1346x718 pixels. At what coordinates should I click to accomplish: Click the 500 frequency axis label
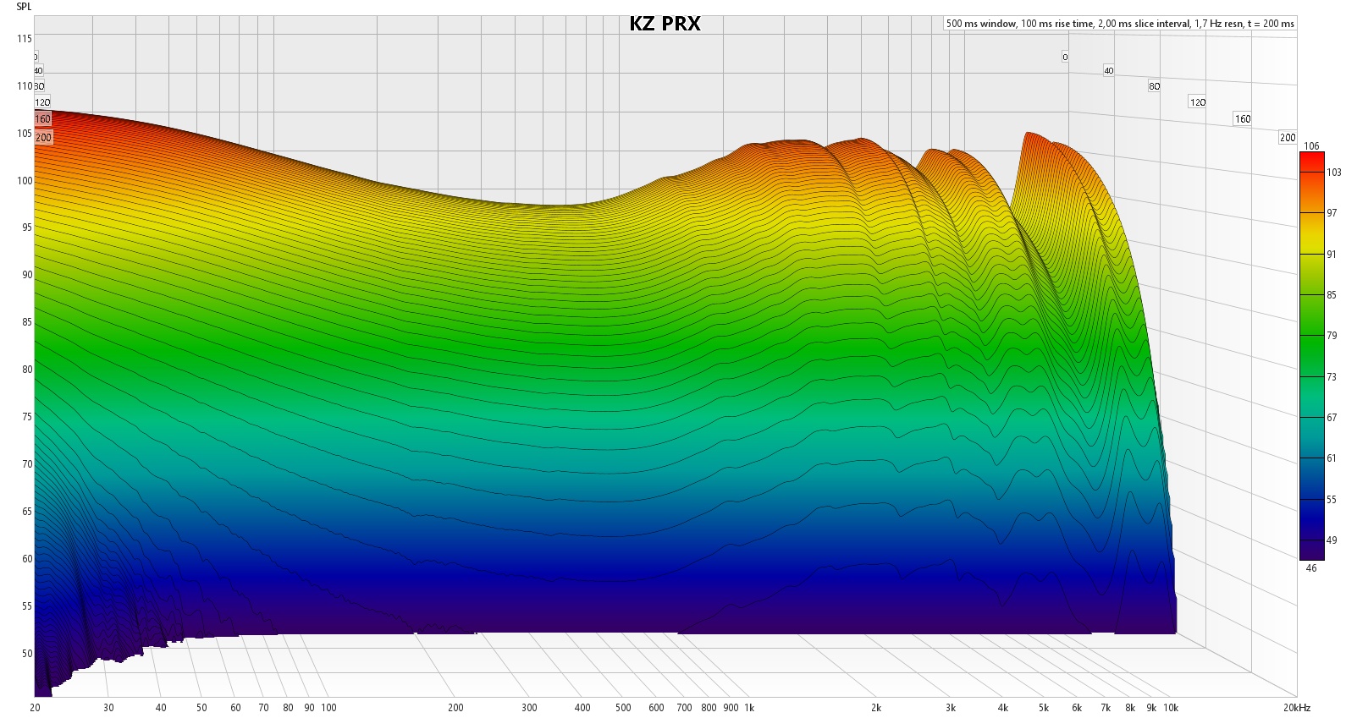[623, 707]
